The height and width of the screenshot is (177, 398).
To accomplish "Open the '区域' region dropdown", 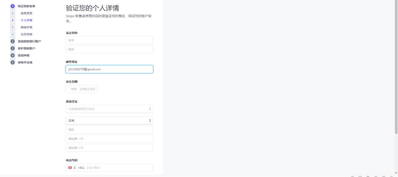I will point(109,120).
